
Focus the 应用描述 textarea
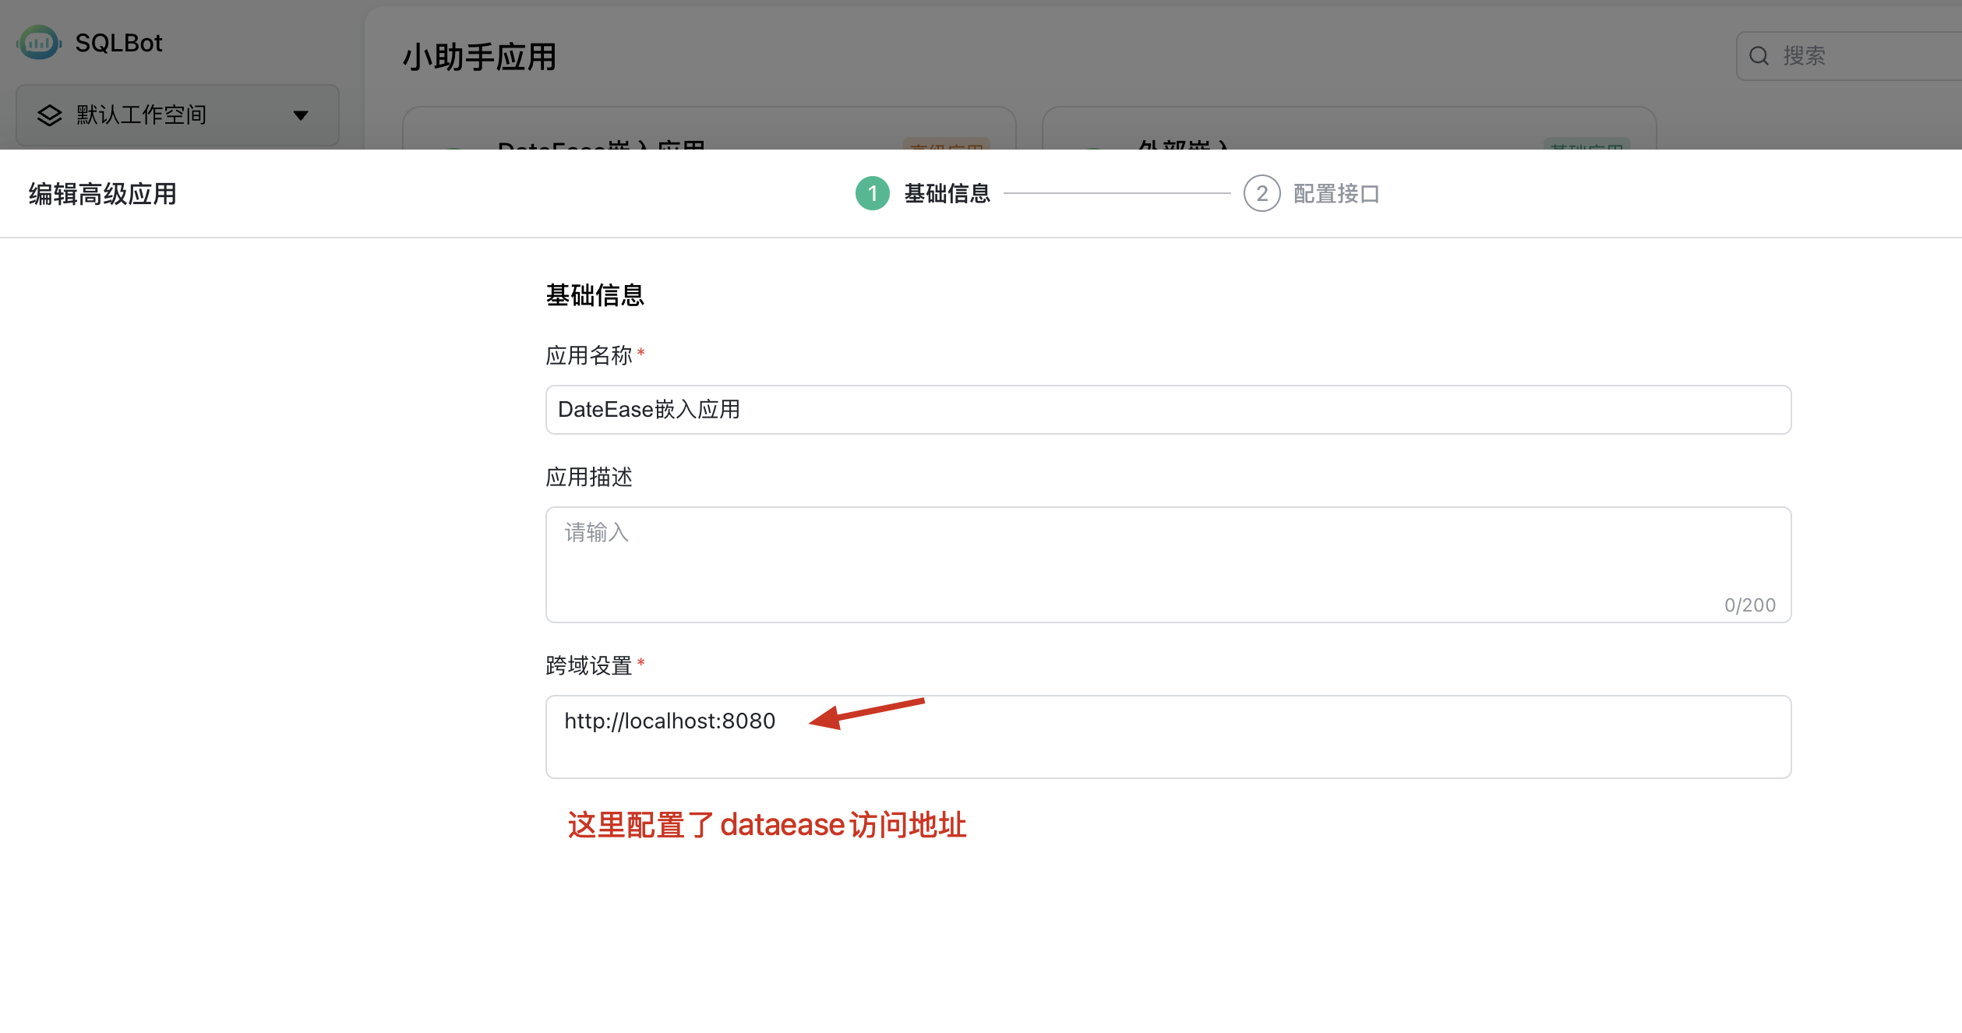1167,564
